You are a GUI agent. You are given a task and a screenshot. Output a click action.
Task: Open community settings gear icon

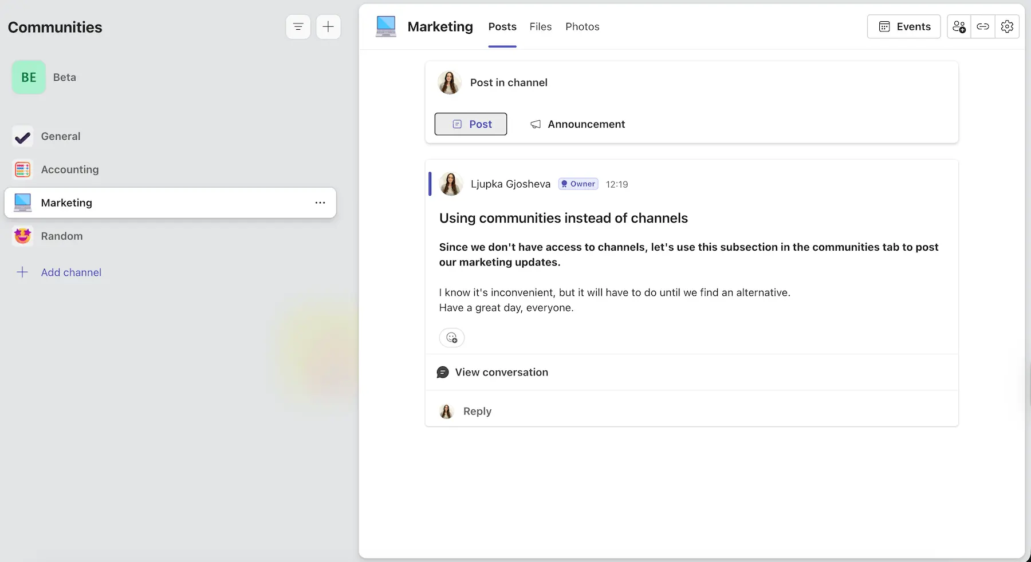coord(1007,26)
